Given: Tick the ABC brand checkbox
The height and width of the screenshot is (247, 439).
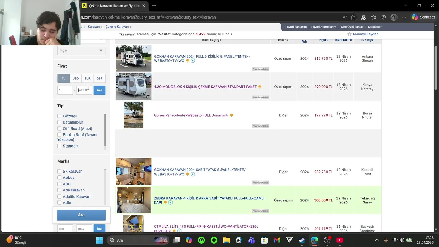Looking at the screenshot, I should [x=59, y=184].
